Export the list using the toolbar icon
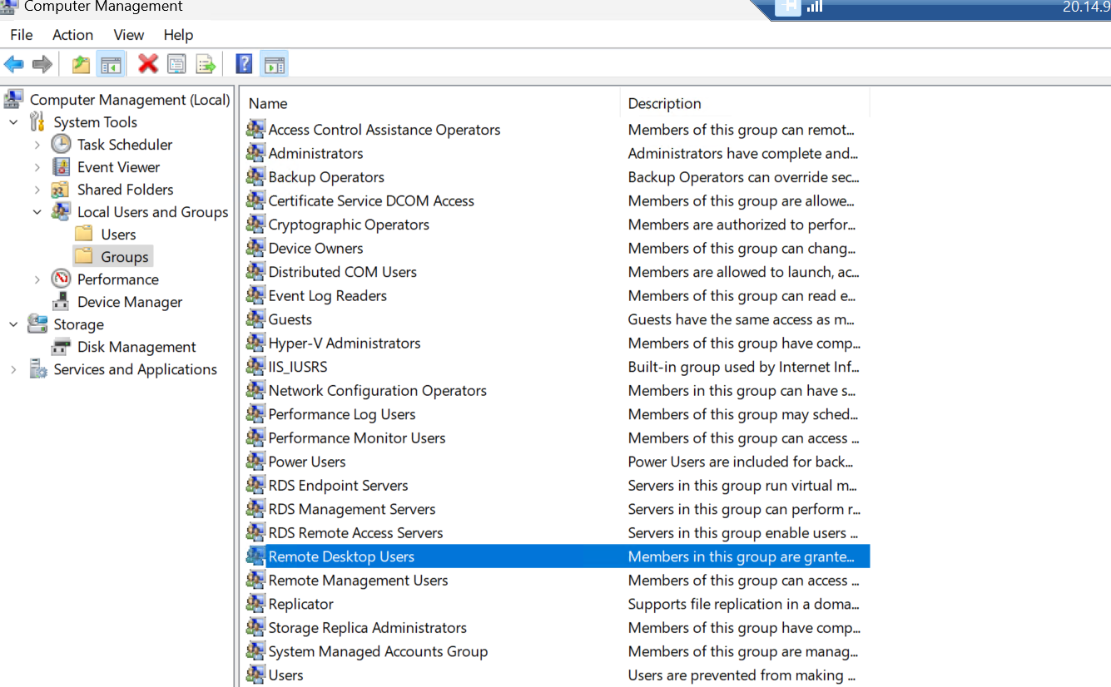This screenshot has width=1111, height=687. (205, 63)
